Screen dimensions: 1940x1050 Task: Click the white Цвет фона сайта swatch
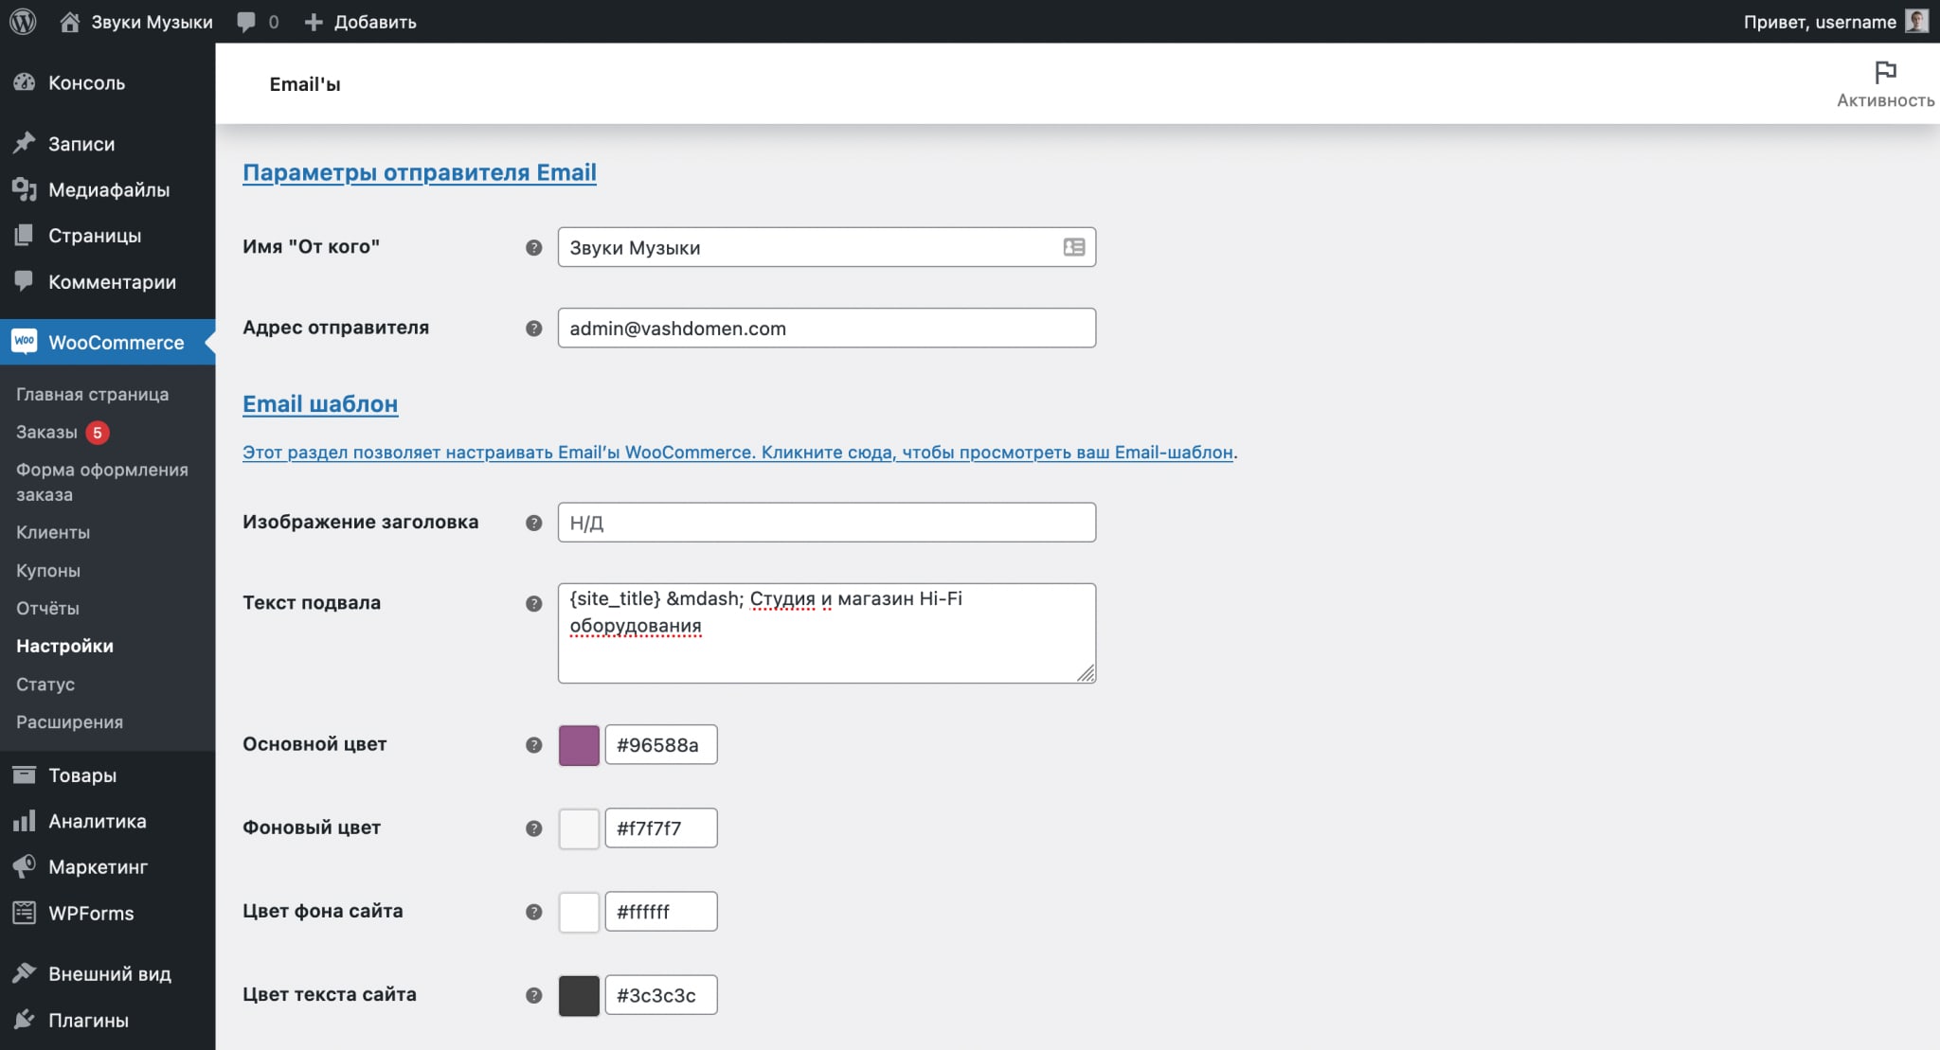(579, 912)
